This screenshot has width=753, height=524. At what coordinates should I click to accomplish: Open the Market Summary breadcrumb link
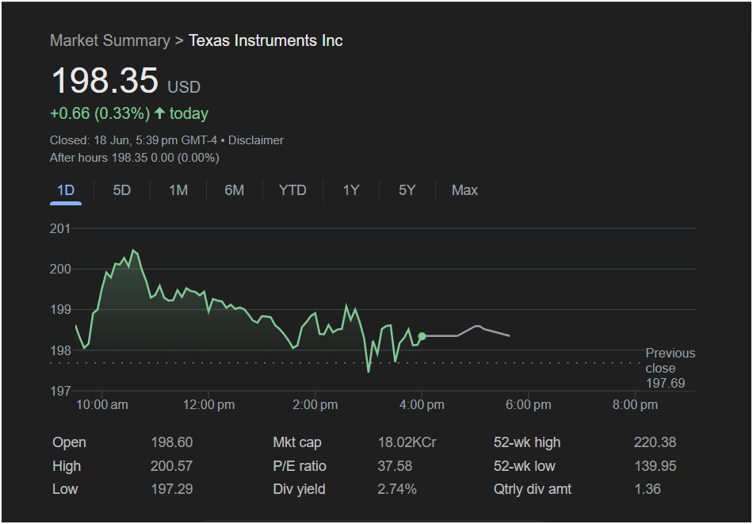click(x=110, y=40)
